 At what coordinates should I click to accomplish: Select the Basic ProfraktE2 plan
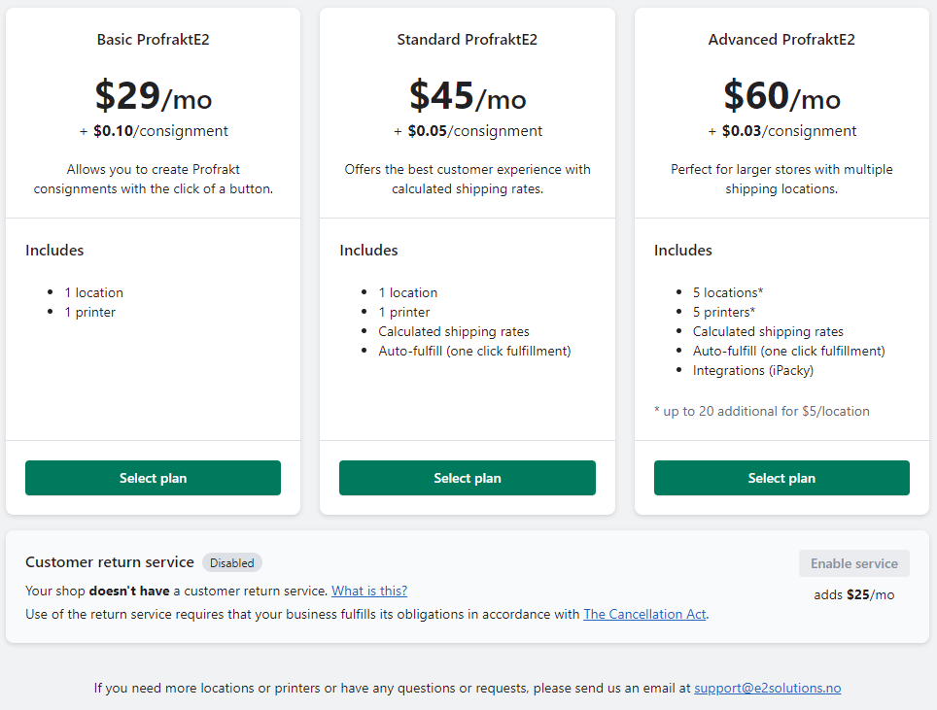(153, 478)
